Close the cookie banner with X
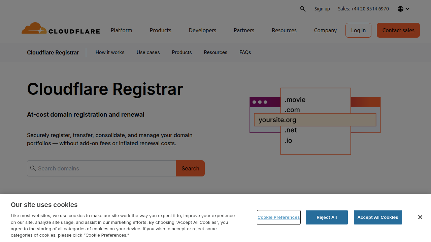This screenshot has height=242, width=431. coord(420,217)
